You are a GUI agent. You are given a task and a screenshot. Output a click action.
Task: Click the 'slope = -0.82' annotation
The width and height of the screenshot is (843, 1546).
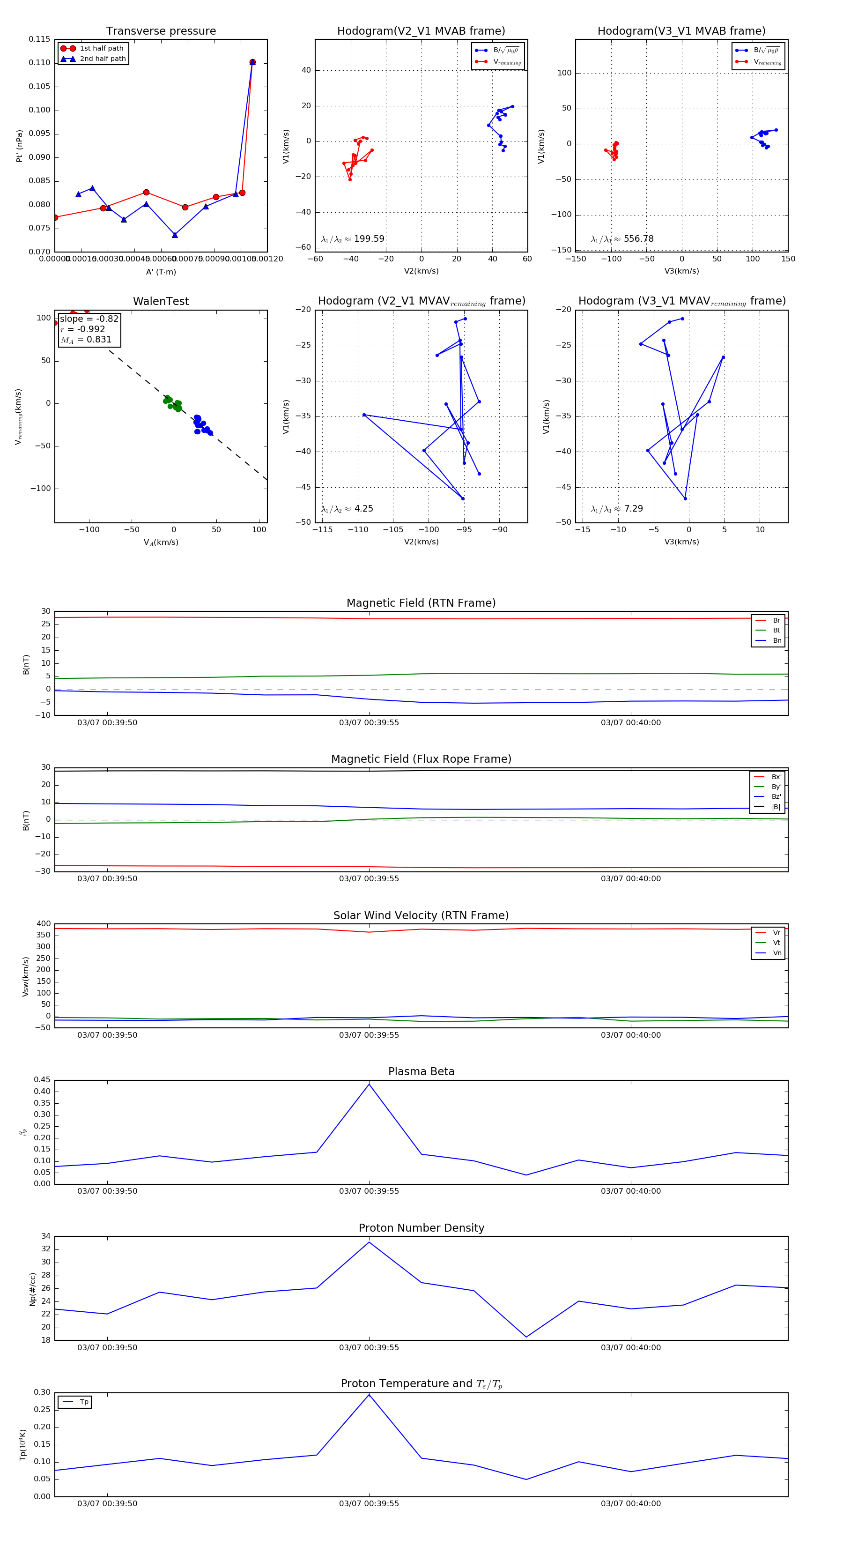coord(89,319)
